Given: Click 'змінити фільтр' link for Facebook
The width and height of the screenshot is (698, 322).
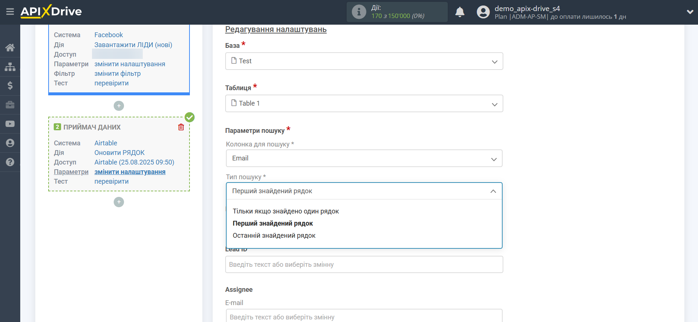Looking at the screenshot, I should click(x=117, y=74).
